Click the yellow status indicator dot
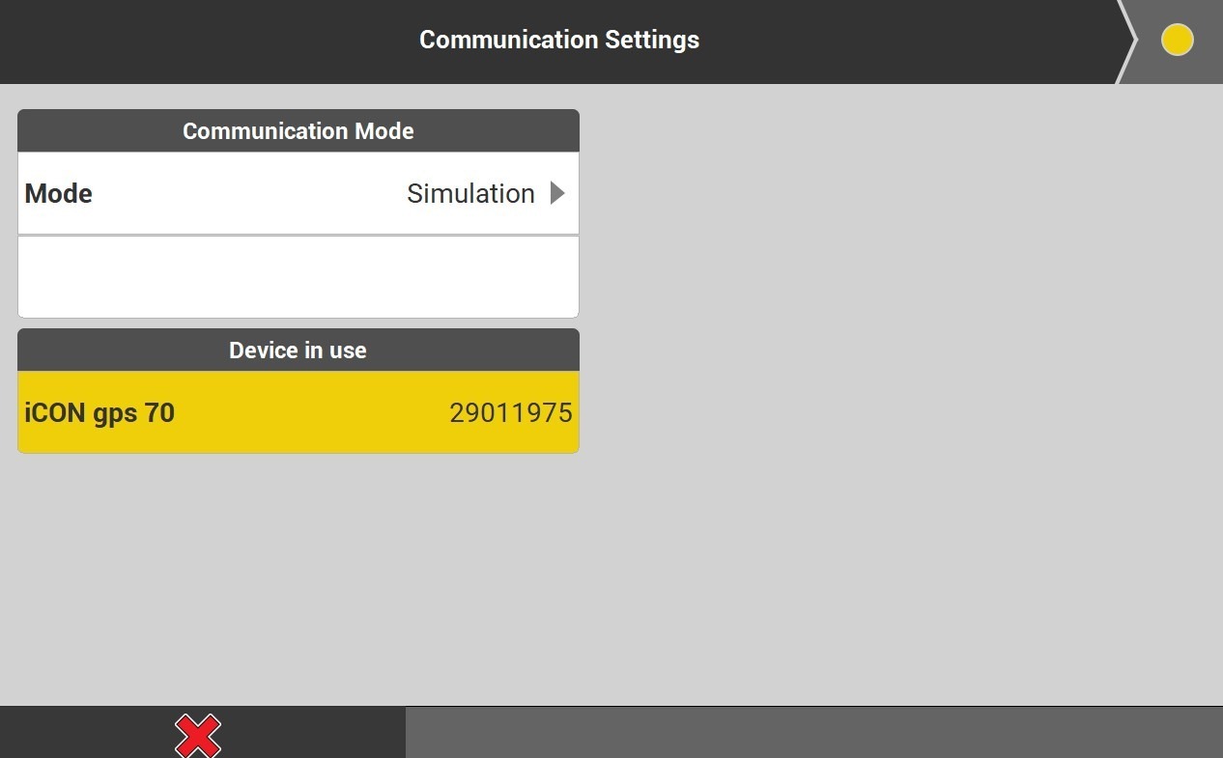The image size is (1223, 758). click(1177, 41)
